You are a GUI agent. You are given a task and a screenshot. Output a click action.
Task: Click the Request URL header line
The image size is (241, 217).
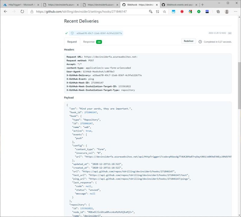click(x=102, y=57)
